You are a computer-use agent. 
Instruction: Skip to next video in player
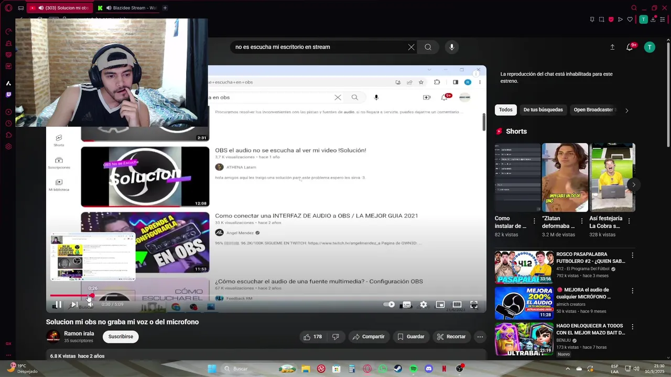(x=74, y=304)
